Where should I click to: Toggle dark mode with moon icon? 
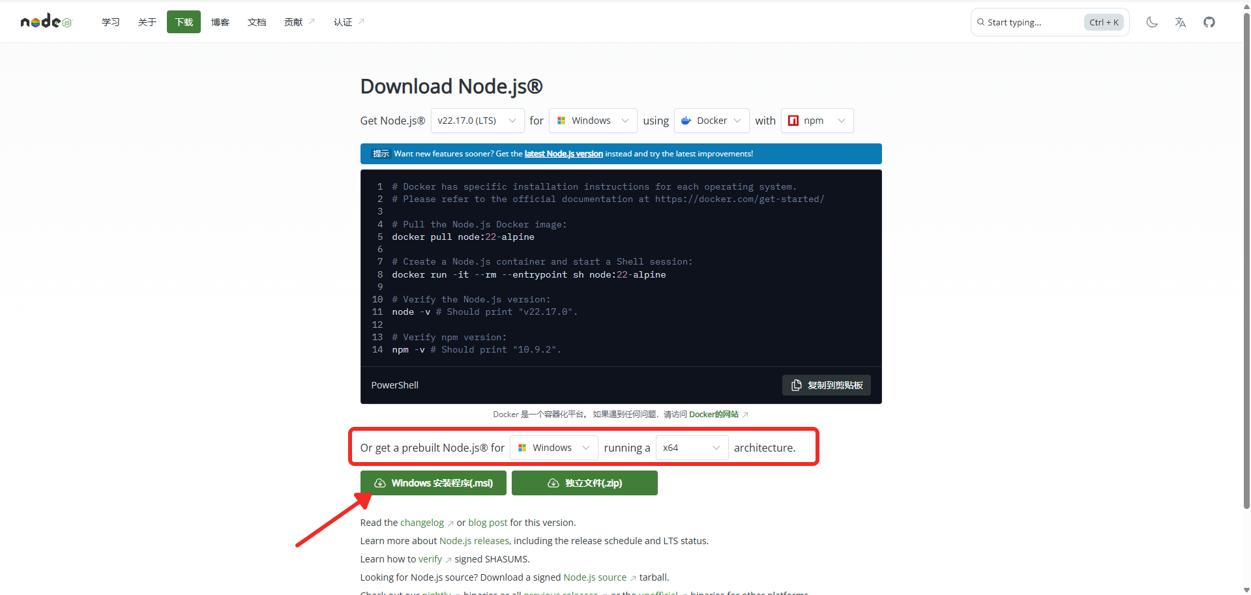pos(1152,22)
